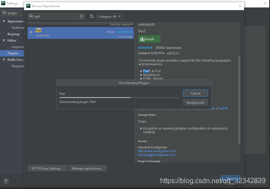Select Plugins in Settings sidebar
Screen dimensions: 270x189
click(12, 53)
